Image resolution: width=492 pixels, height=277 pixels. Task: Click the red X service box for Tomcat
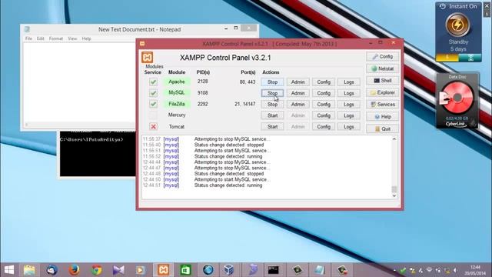153,126
